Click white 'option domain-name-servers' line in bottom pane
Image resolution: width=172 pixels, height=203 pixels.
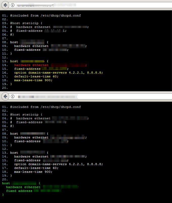[x=58, y=164]
